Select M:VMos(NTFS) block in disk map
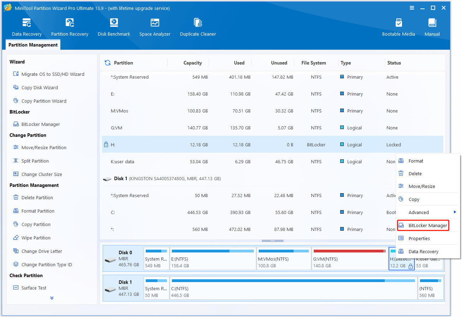This screenshot has height=317, width=462. coord(284,258)
